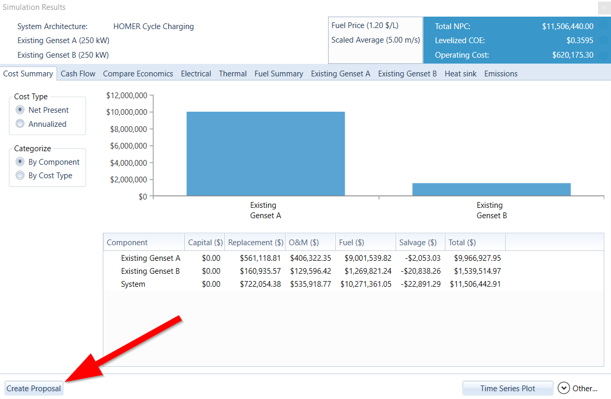Sort table by Total ($) column header
This screenshot has height=399, width=611.
pos(462,243)
